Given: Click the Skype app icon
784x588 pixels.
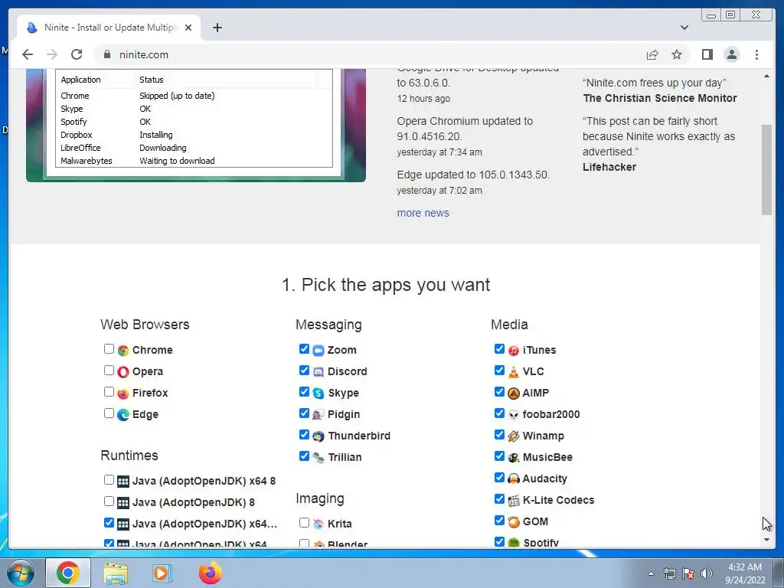Looking at the screenshot, I should tap(318, 394).
